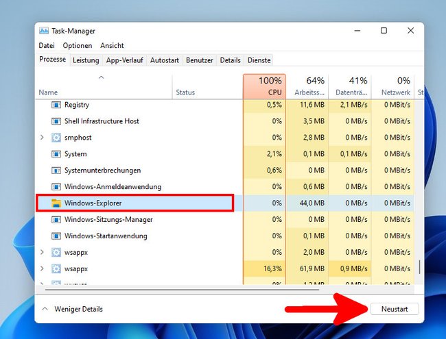Switch to the Autostart tab
The width and height of the screenshot is (446, 339).
click(165, 60)
